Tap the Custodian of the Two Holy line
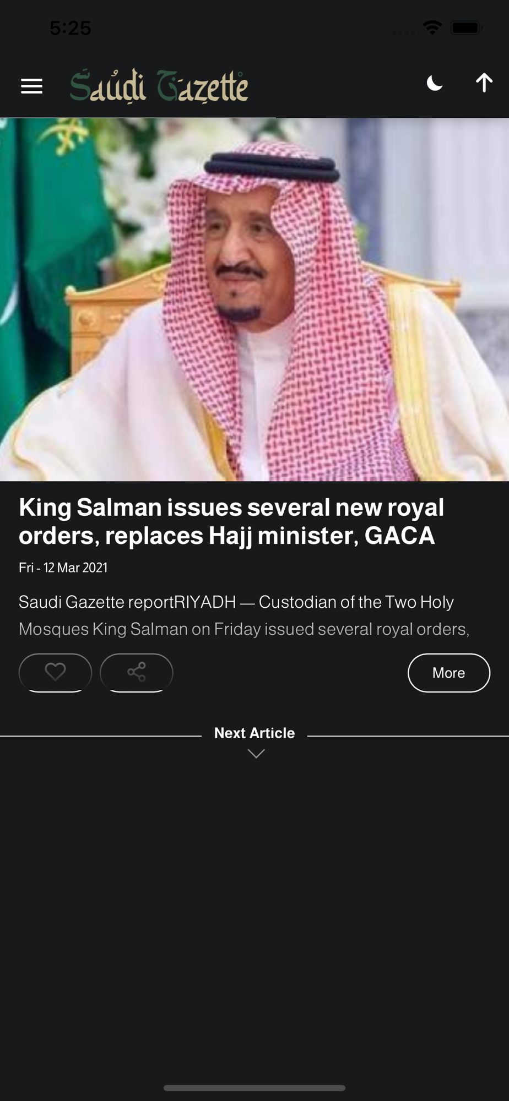Image resolution: width=509 pixels, height=1101 pixels. [356, 602]
